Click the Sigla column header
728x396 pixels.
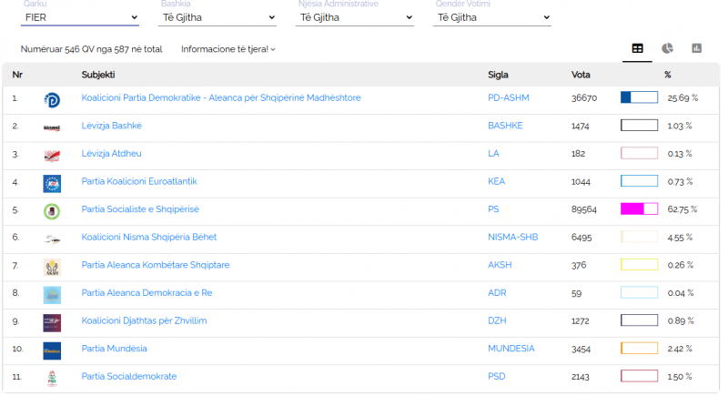click(498, 75)
